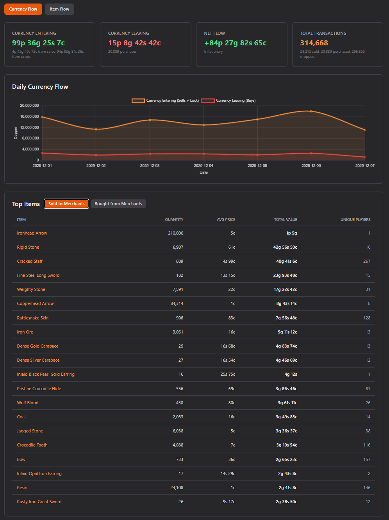This screenshot has width=389, height=520.
Task: Click the Quantity column header
Action: (x=174, y=220)
